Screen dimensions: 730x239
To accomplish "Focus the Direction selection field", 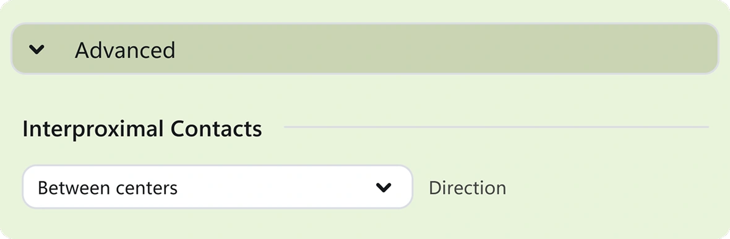I will [217, 187].
